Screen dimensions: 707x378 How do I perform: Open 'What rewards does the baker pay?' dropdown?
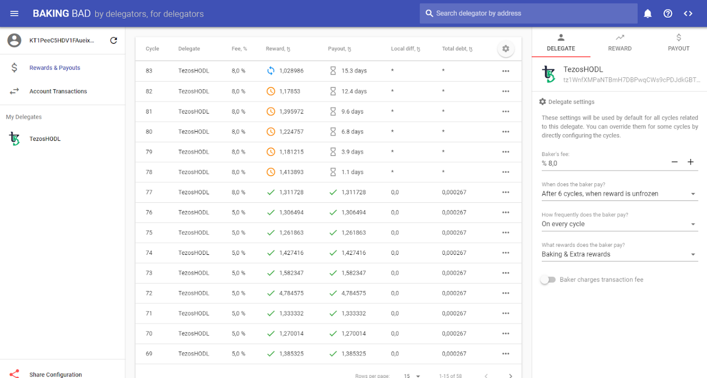tap(620, 254)
